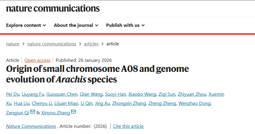
Task: Click the email envelope icon beside Zengjun Qi
Action: tap(33, 112)
